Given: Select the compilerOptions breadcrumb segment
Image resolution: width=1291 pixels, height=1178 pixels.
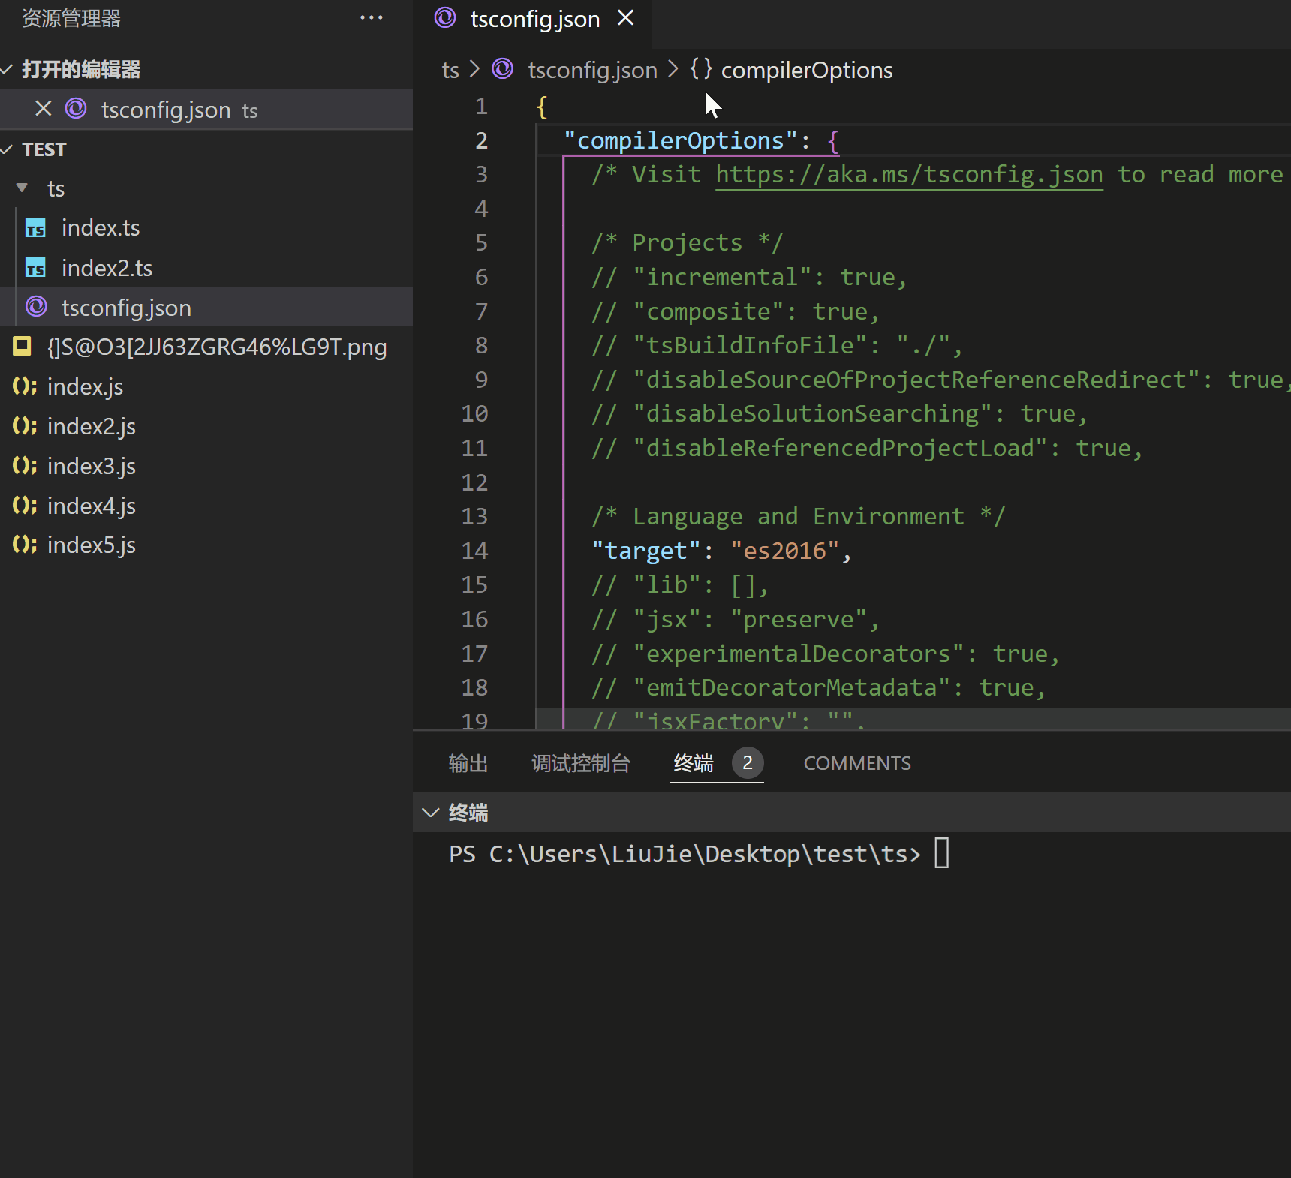Looking at the screenshot, I should tap(807, 70).
